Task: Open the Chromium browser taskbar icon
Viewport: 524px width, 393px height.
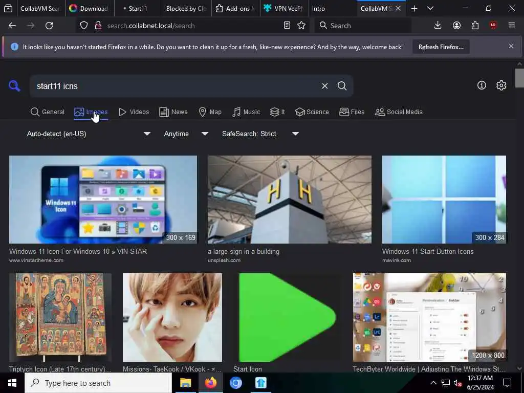Action: pos(235,383)
